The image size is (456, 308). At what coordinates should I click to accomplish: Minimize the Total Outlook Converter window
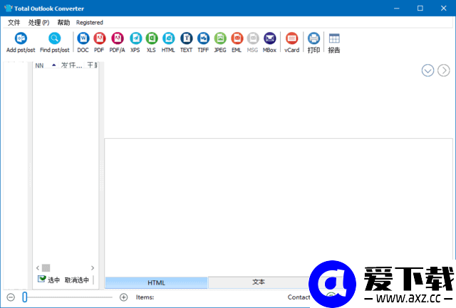coord(397,8)
